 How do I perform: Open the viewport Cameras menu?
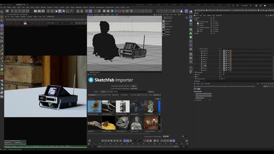(x=96, y=15)
